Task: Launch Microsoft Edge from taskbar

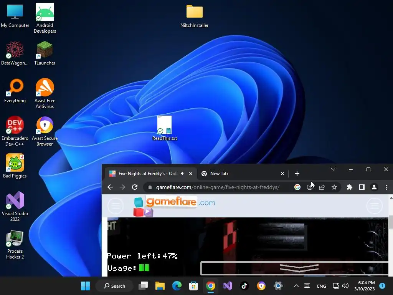Action: 177,286
